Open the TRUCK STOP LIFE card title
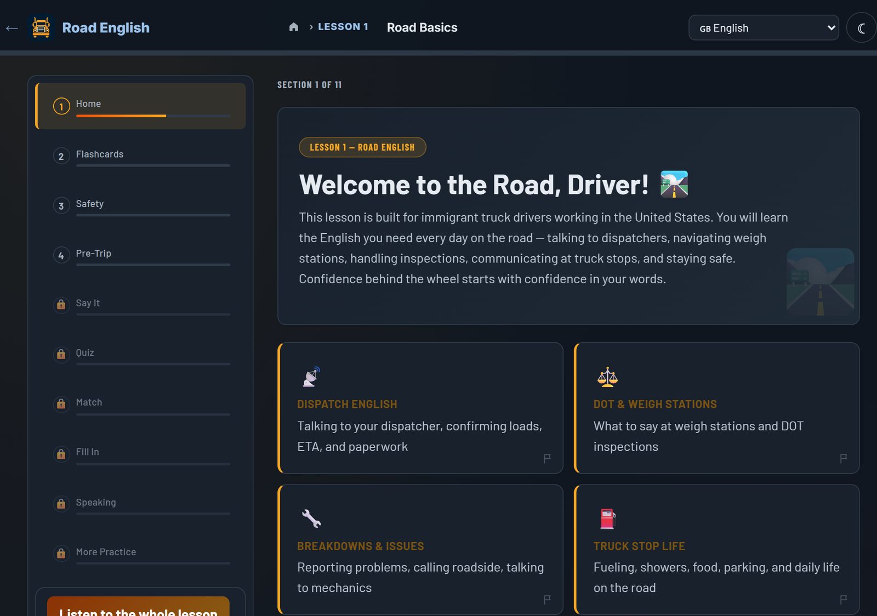This screenshot has height=616, width=877. click(639, 546)
